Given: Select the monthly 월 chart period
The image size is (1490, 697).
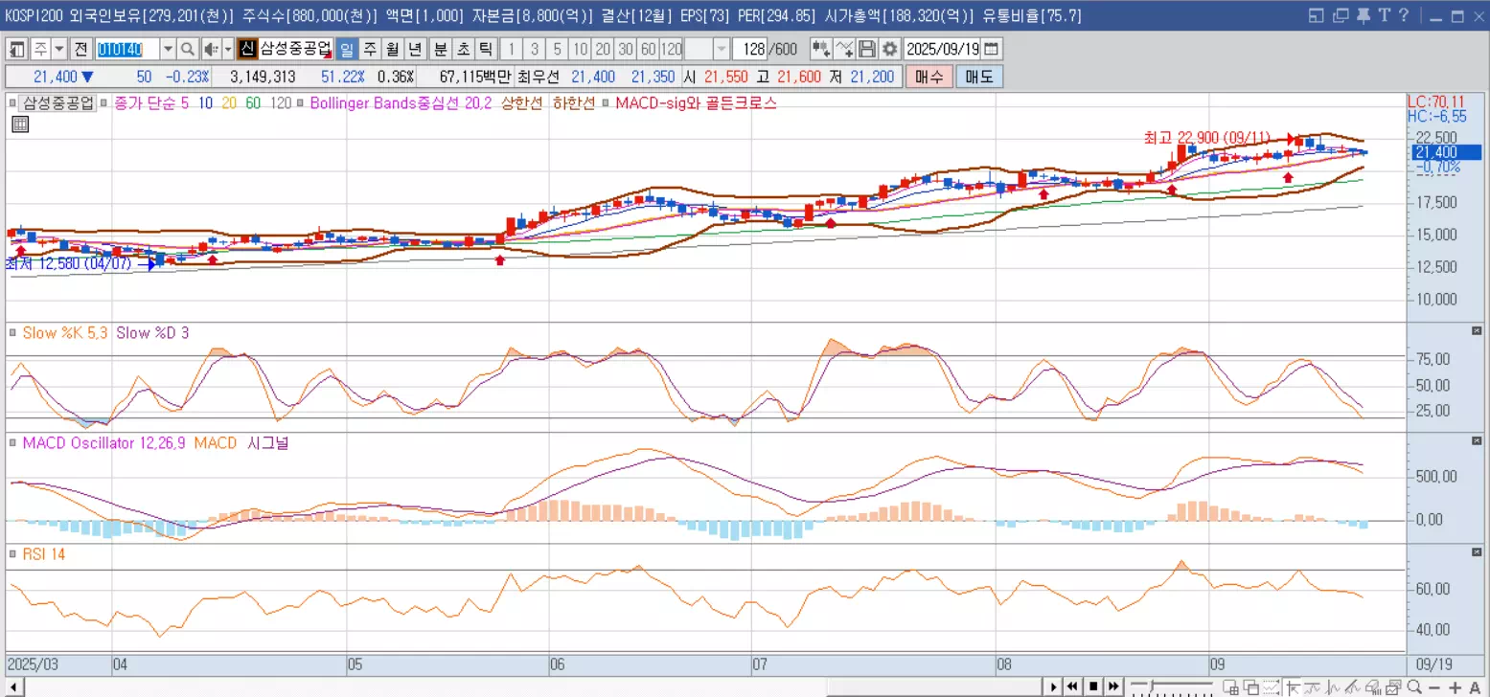Looking at the screenshot, I should [393, 49].
